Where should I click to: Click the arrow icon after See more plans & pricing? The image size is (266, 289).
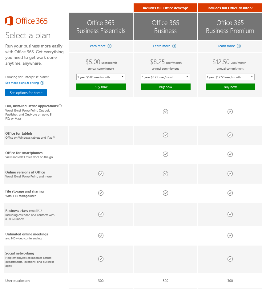pyautogui.click(x=43, y=83)
